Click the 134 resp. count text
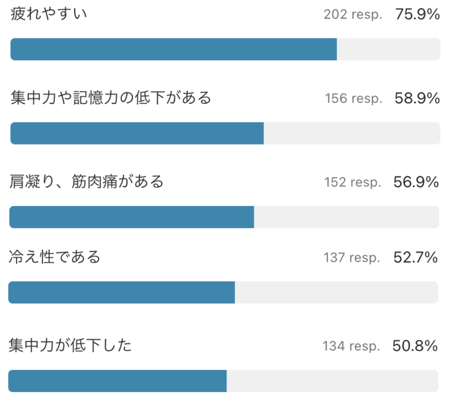The image size is (454, 406). 351,346
